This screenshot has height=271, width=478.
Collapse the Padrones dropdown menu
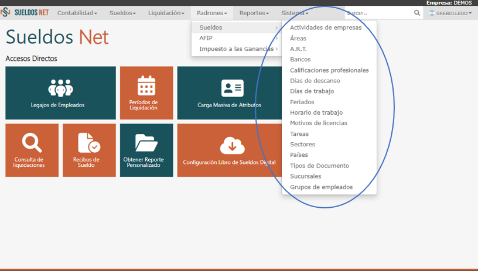click(212, 13)
